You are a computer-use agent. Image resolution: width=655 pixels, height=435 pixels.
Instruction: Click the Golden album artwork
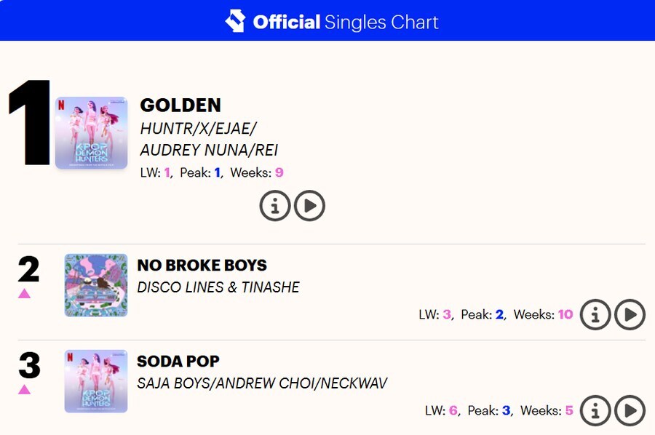[92, 132]
